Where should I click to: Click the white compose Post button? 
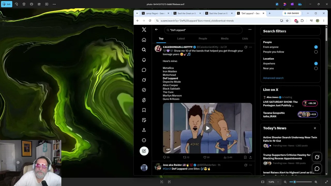(x=144, y=151)
